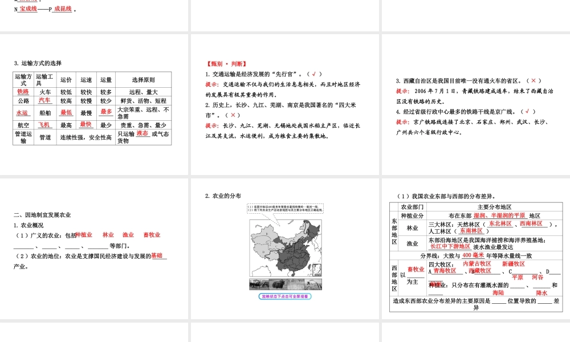Click the heading '3. 运输方式的选择'
This screenshot has width=570, height=342.
click(38, 63)
